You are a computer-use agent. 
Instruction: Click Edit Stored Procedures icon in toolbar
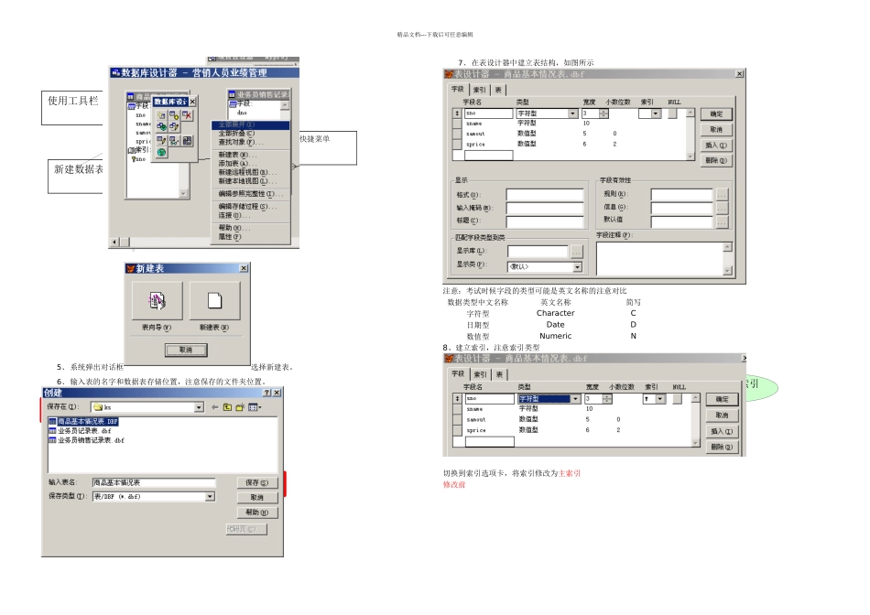[187, 140]
